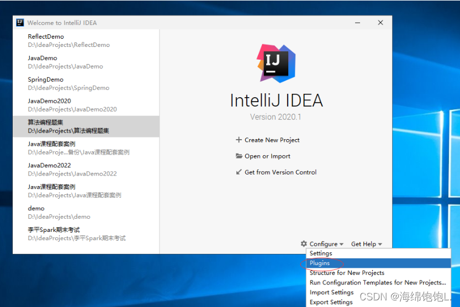The image size is (460, 307).
Task: Open the JavaDemo recent project
Action: (x=86, y=62)
